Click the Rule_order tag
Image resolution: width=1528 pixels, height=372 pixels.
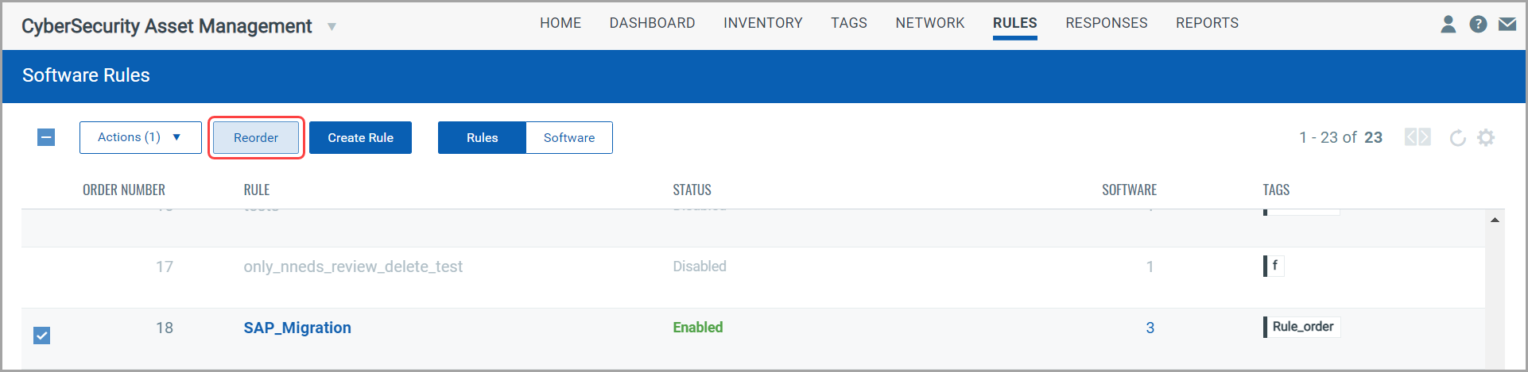tap(1302, 327)
